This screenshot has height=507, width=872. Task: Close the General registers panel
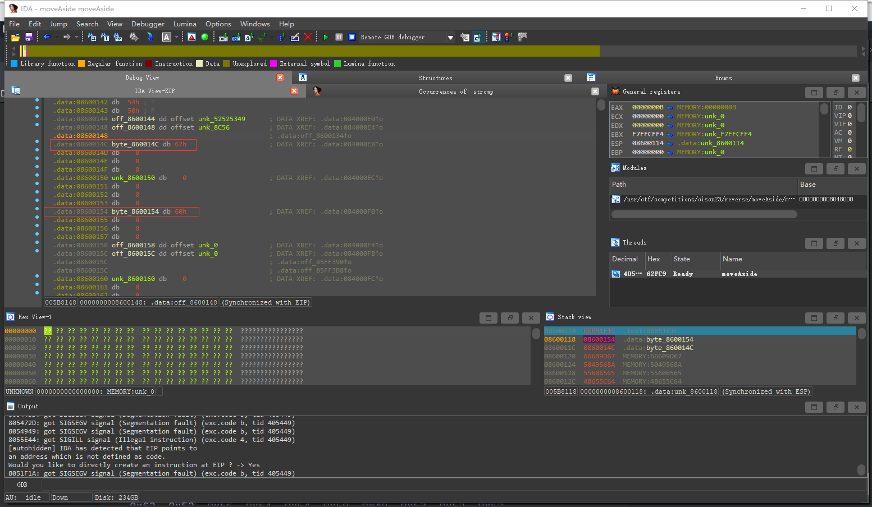(x=857, y=93)
